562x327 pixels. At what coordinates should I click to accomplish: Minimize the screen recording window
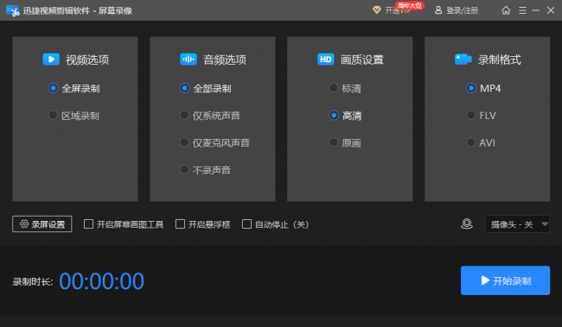pos(536,10)
